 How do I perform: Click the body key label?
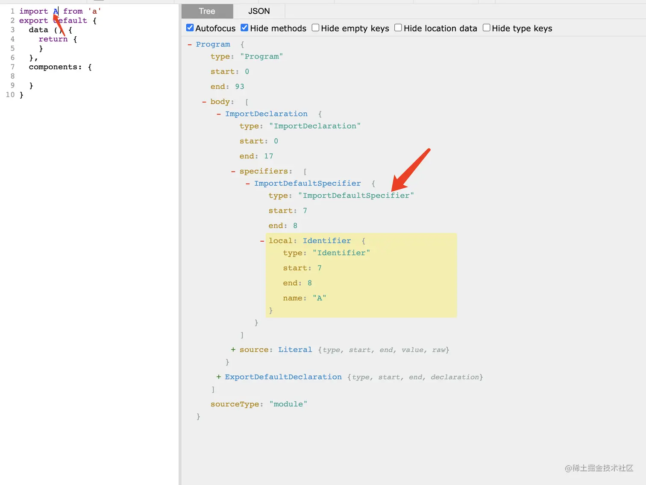(220, 102)
